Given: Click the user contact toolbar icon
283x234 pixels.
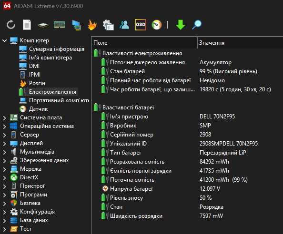Looking at the screenshot, I should 124,25.
